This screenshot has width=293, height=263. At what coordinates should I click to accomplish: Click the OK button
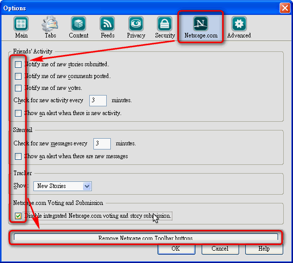click(x=177, y=249)
